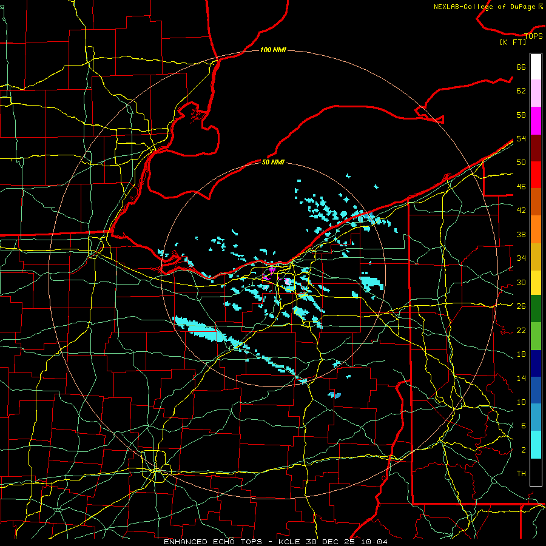Click the medium blue legend swatch between 14 and 10
Viewport: 546px width, 546px height.
[x=536, y=390]
